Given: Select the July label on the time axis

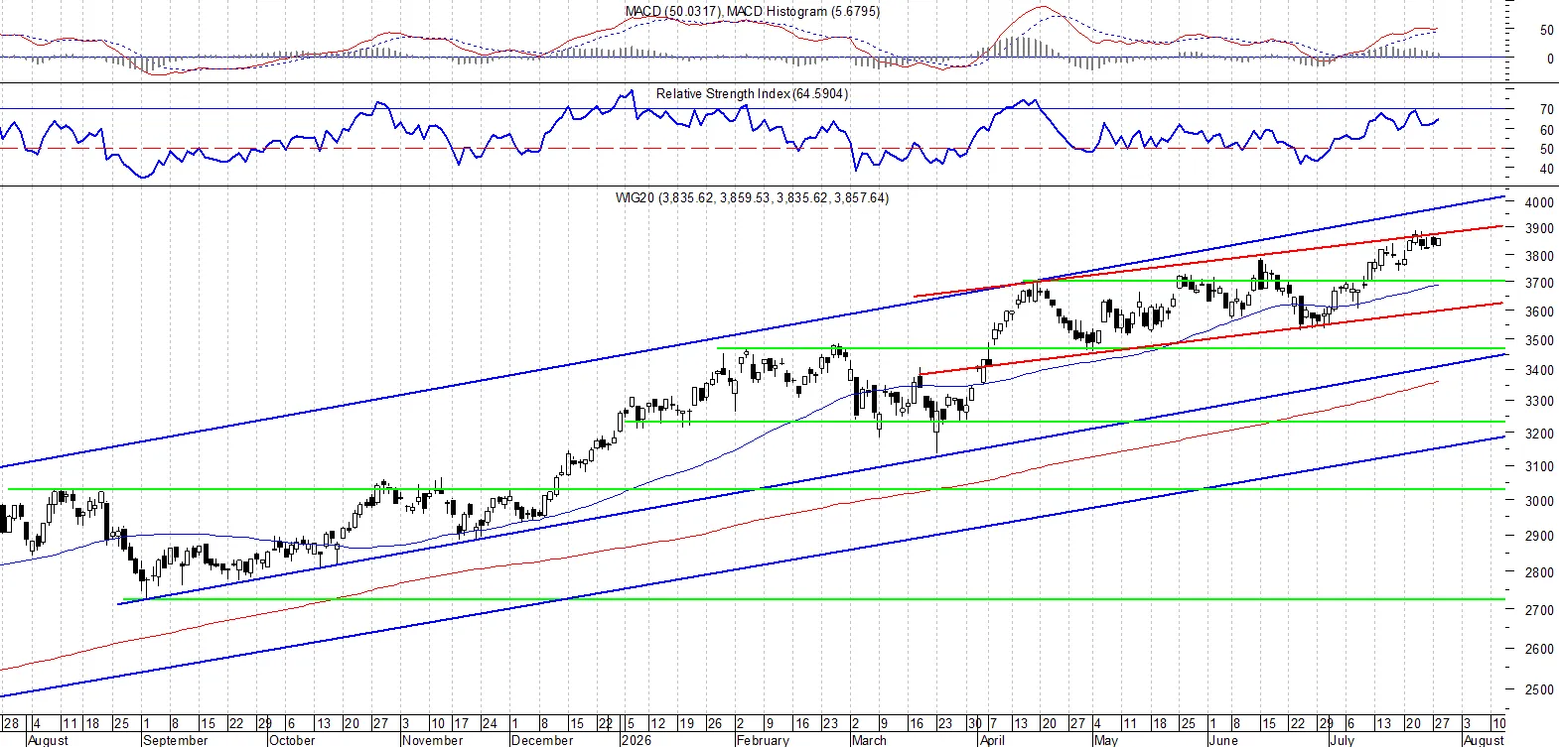Looking at the screenshot, I should (x=1342, y=740).
